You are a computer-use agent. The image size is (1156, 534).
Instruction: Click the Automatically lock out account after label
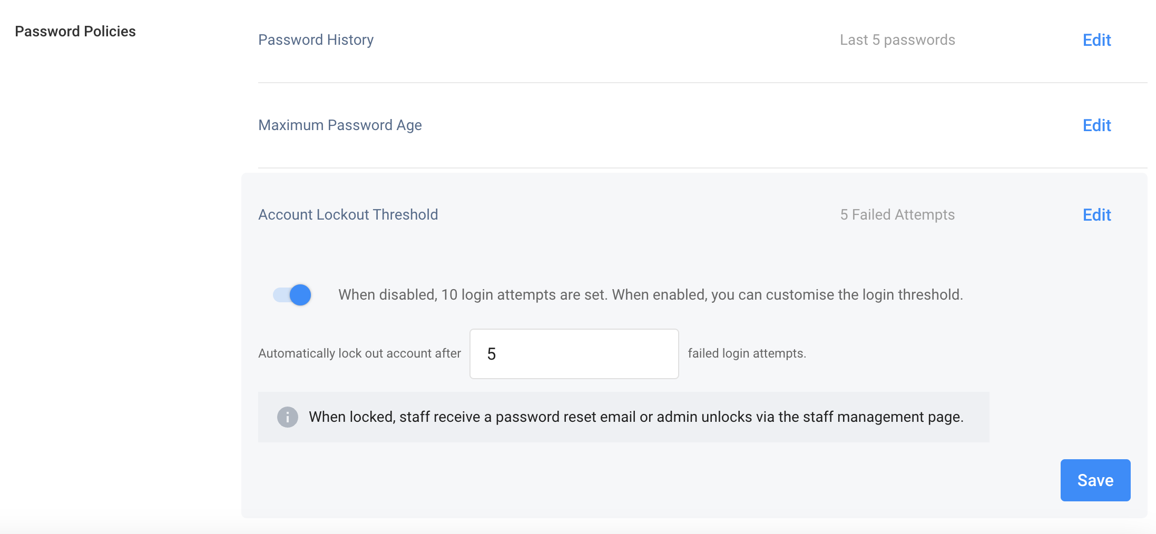click(x=359, y=353)
